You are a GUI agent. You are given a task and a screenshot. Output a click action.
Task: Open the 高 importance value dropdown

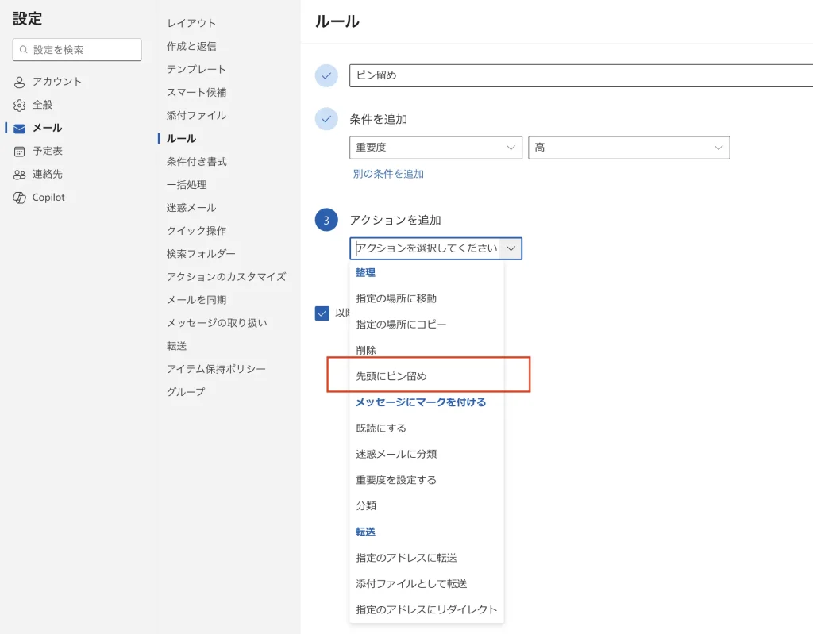[x=628, y=148]
